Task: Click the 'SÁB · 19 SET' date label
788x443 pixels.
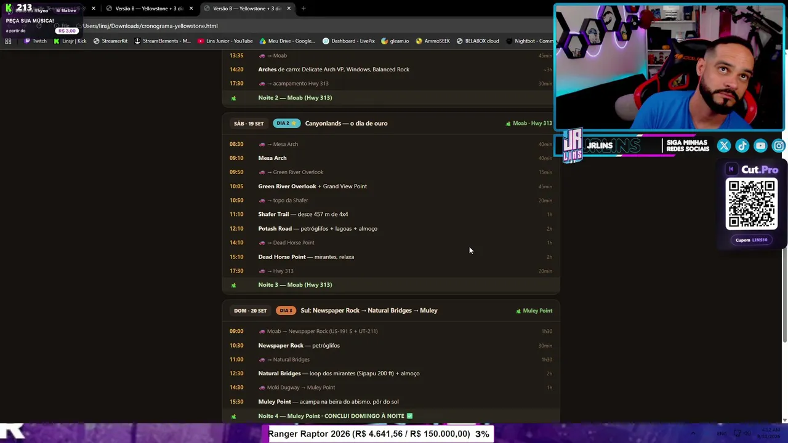Action: coord(249,124)
